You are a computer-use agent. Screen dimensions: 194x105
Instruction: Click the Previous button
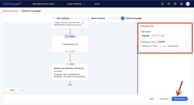pos(164,99)
